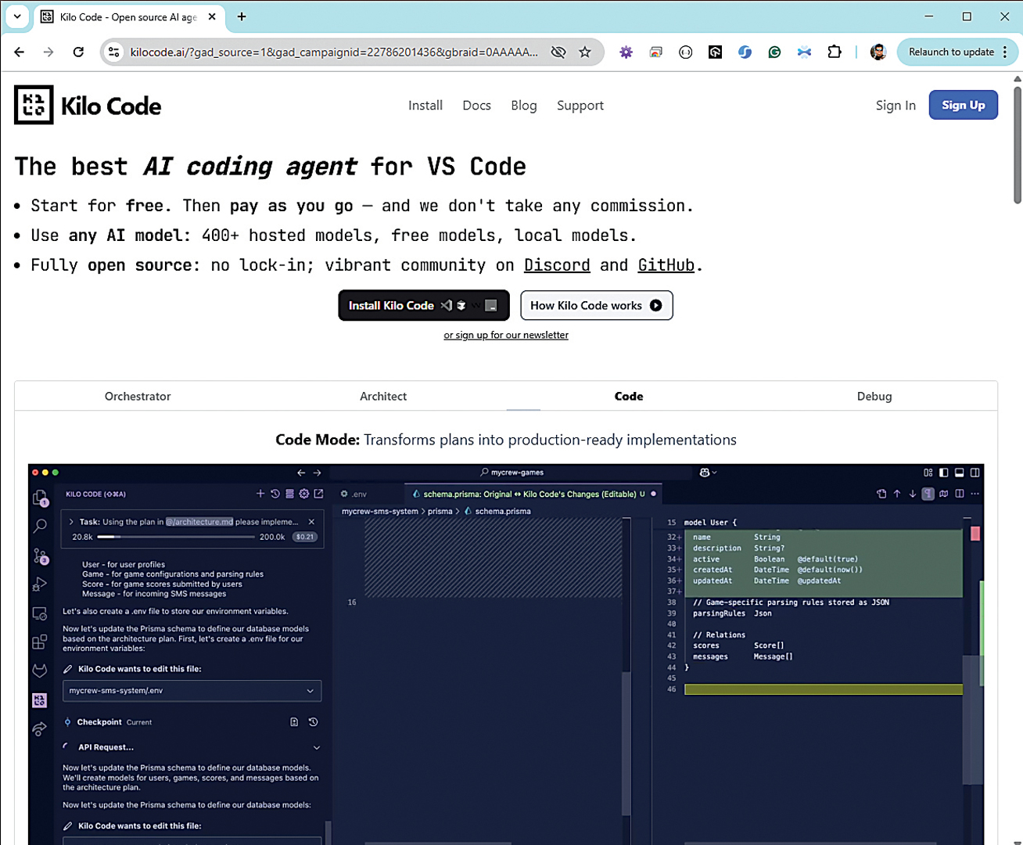The height and width of the screenshot is (845, 1023).
Task: Open the tab search dropdown arrow
Action: 16,16
